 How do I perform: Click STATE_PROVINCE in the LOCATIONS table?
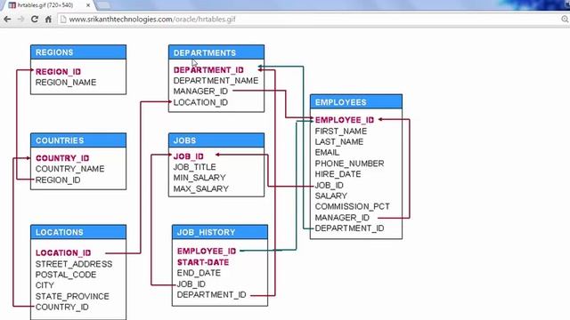(72, 296)
